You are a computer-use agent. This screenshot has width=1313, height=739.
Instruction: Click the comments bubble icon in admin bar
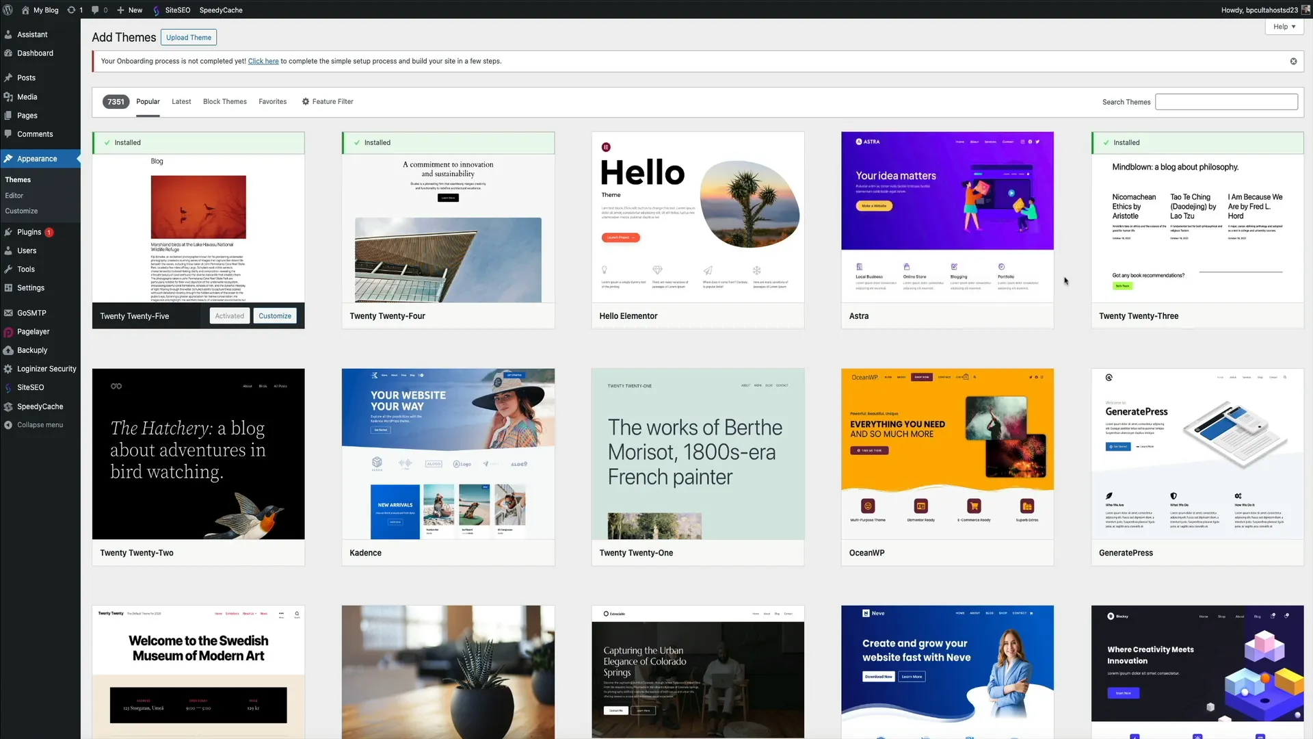tap(95, 10)
